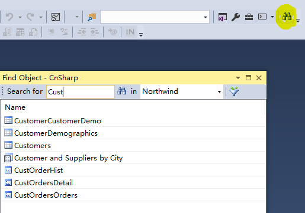305x213 pixels.
Task: Click the procedure icon beside CustOrdersOrders
Action: (8, 195)
